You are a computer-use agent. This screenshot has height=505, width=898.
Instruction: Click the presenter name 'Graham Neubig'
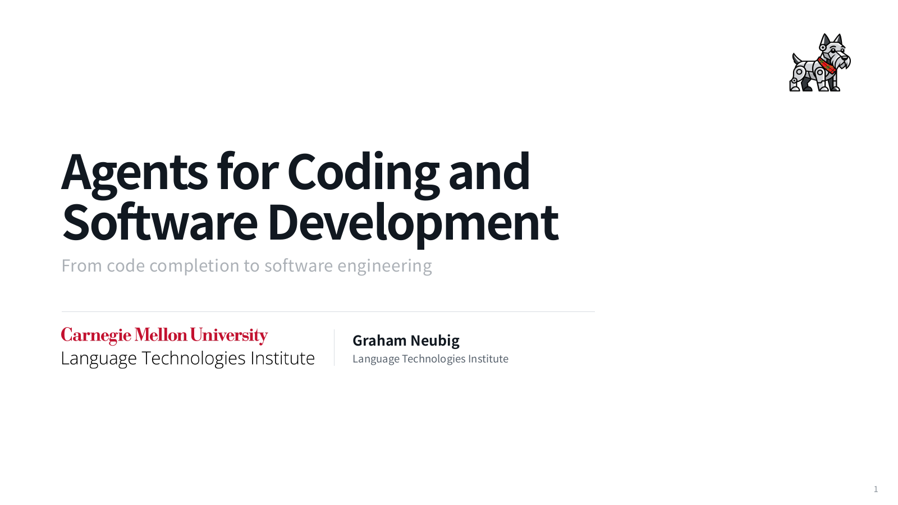[406, 340]
